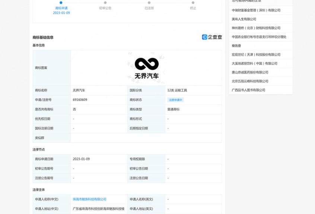Select the 商标申请 timeline dot
Screen dimensions: 315x214
click(x=61, y=3)
